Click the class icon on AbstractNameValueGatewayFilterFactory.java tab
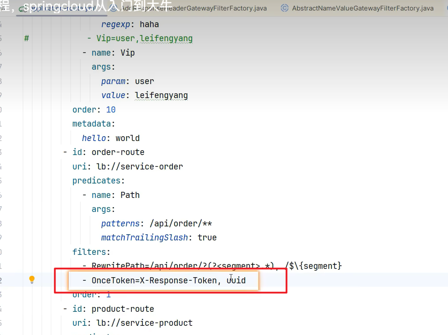Image resolution: width=448 pixels, height=335 pixels. [x=284, y=8]
